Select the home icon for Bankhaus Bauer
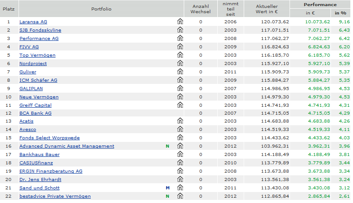This screenshot has width=353, height=203. (180, 155)
